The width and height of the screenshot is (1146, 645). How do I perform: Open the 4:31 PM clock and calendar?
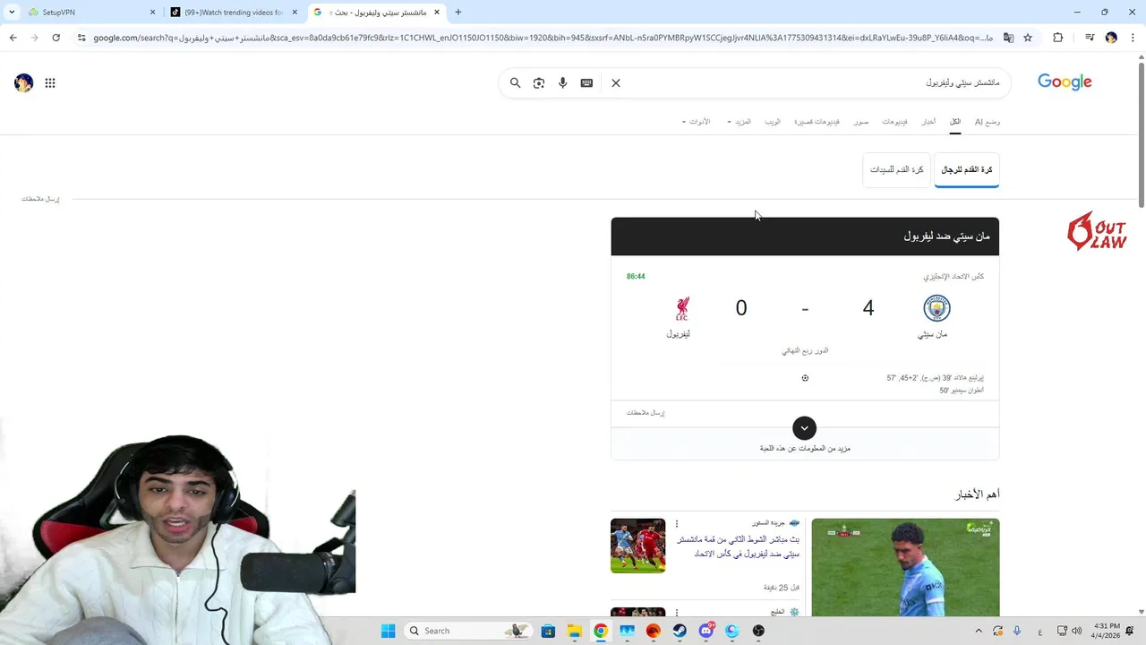1107,631
